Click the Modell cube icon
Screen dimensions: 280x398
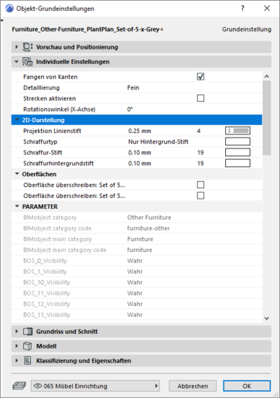[28, 346]
